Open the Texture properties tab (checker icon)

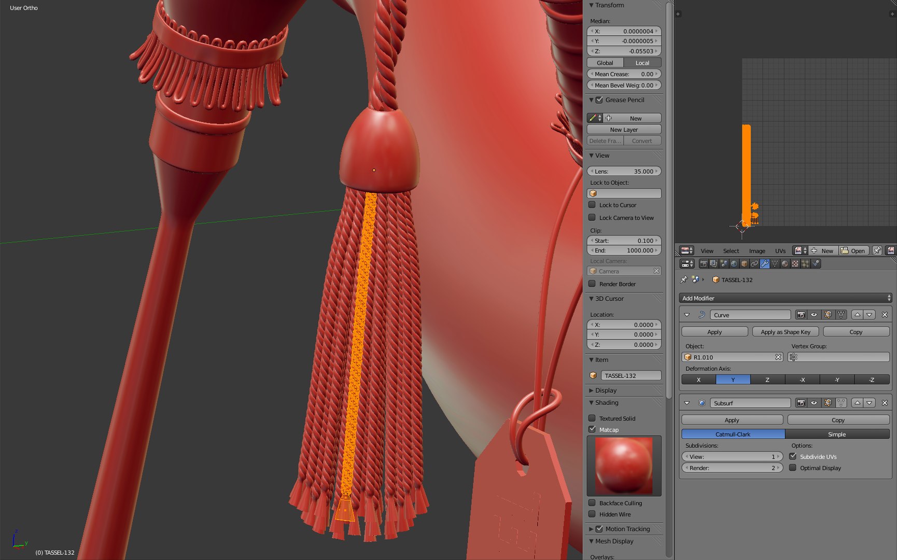795,263
